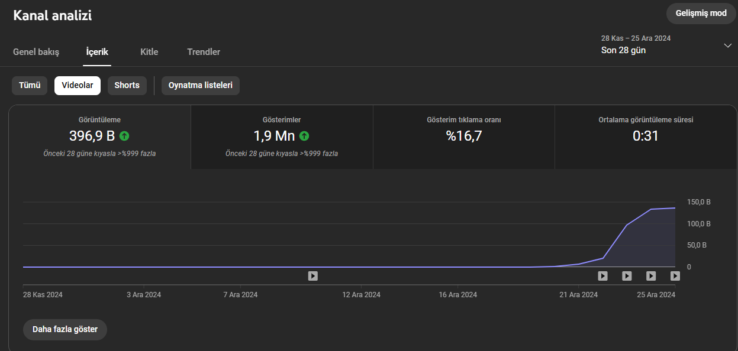Select the Gösterimler 1,9 Mn metric card

click(282, 137)
